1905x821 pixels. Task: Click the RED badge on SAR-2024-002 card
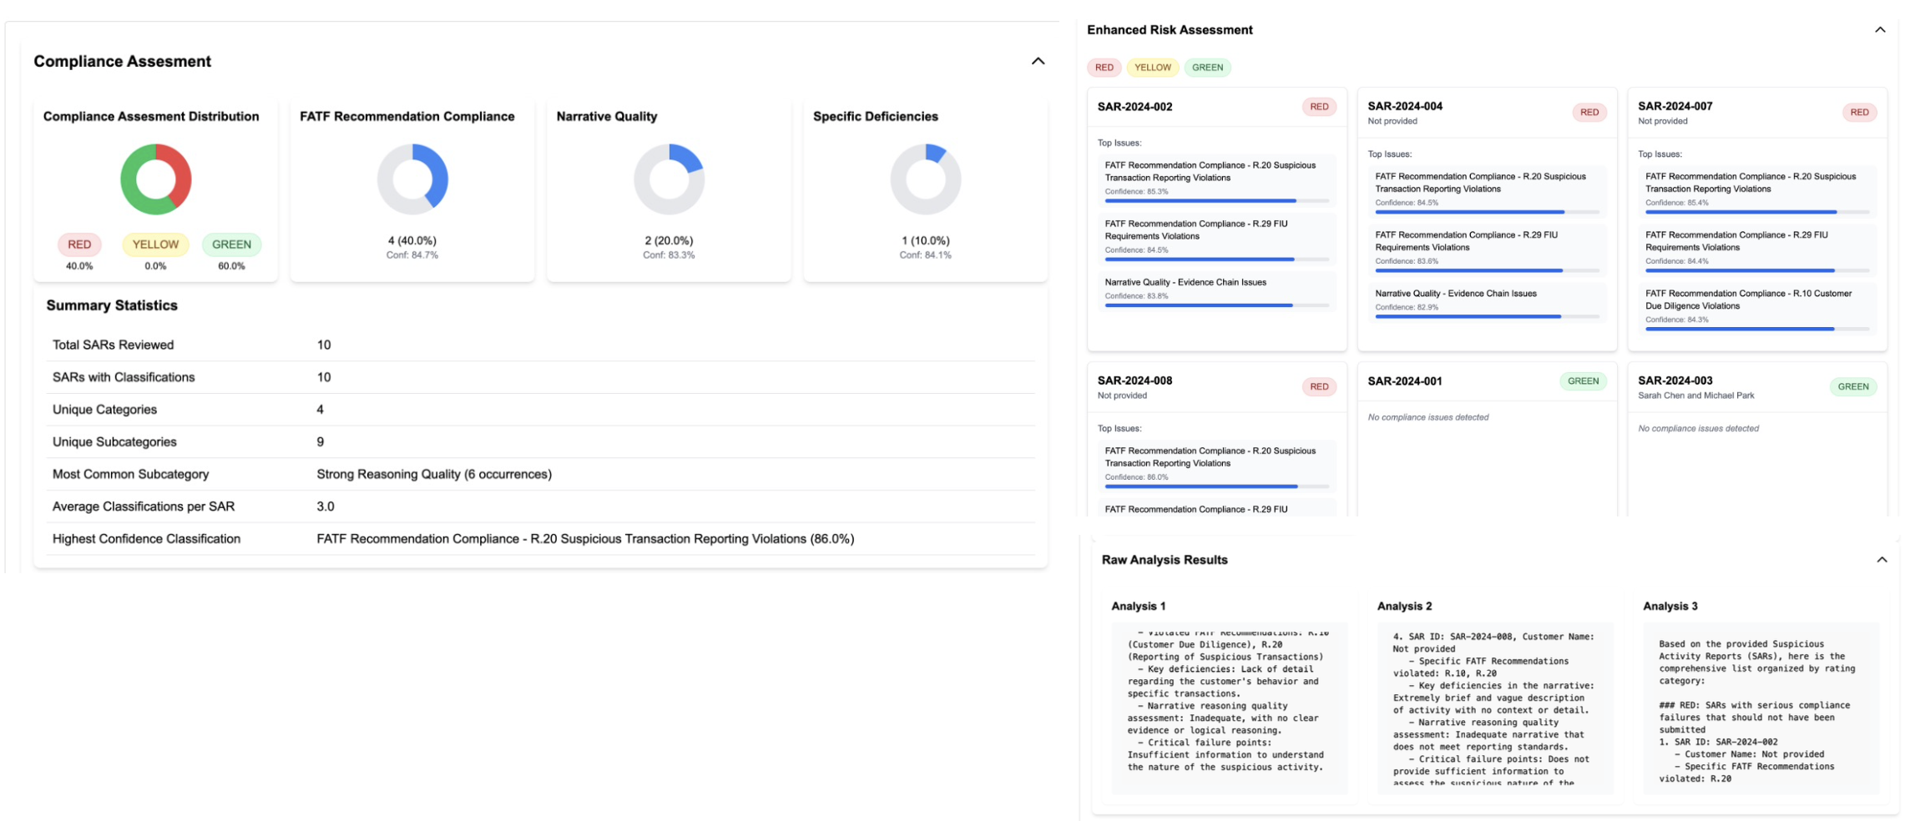(1317, 107)
